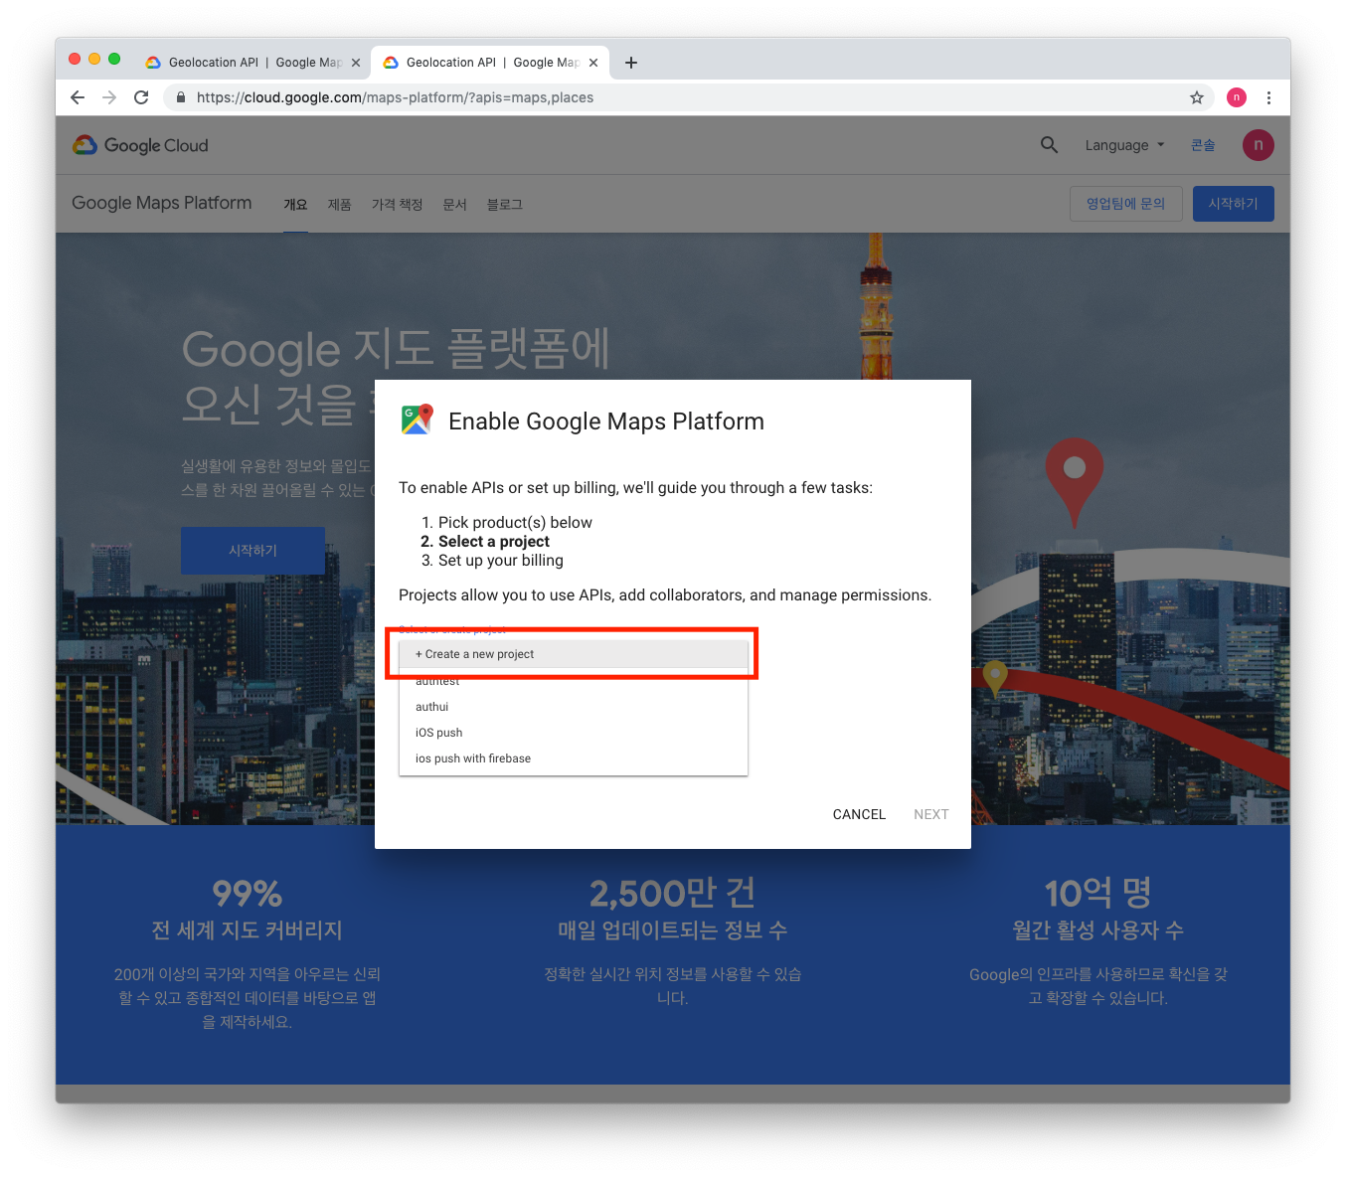Viewport: 1346px width, 1177px height.
Task: Click NEXT in the dialog
Action: pos(931,814)
